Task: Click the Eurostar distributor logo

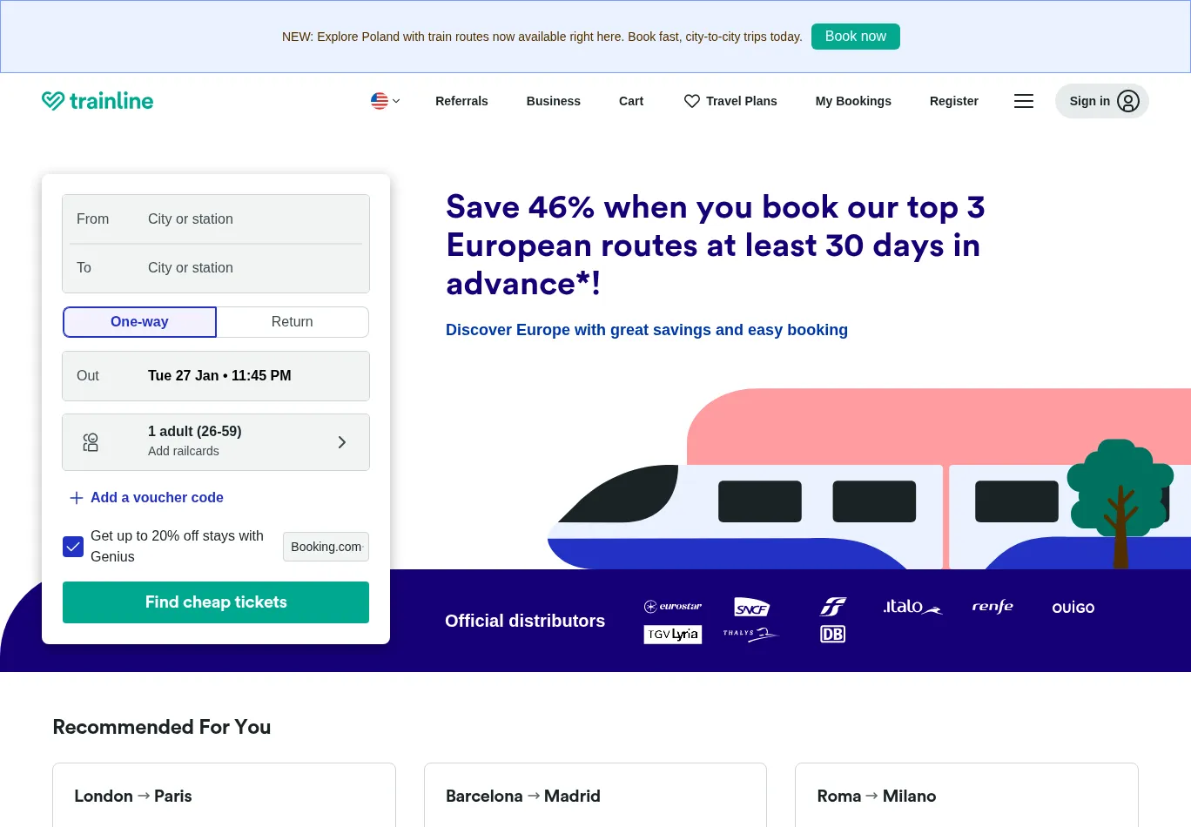Action: pyautogui.click(x=673, y=606)
